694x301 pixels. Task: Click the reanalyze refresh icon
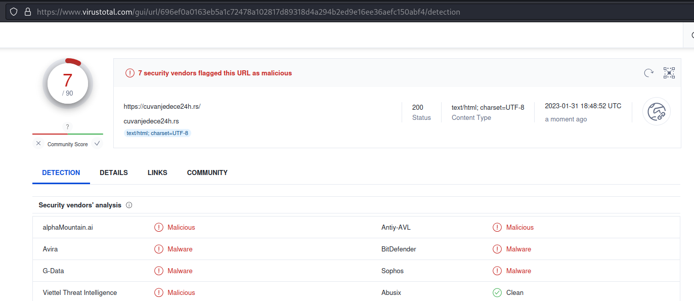(x=648, y=73)
